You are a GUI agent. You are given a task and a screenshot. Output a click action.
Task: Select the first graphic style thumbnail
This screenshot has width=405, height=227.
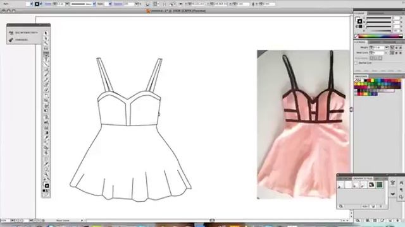pos(340,185)
